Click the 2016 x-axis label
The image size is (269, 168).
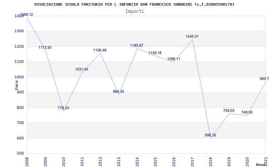174,162
